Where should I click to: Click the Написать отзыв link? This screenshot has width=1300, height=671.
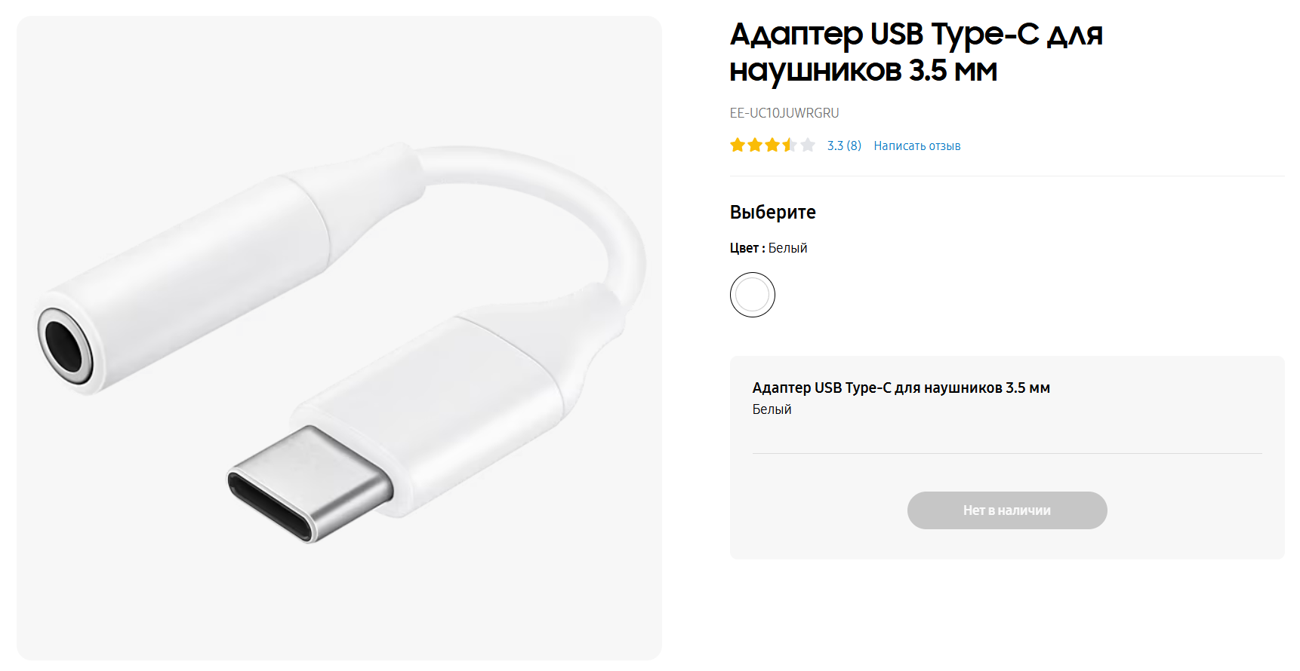click(917, 146)
